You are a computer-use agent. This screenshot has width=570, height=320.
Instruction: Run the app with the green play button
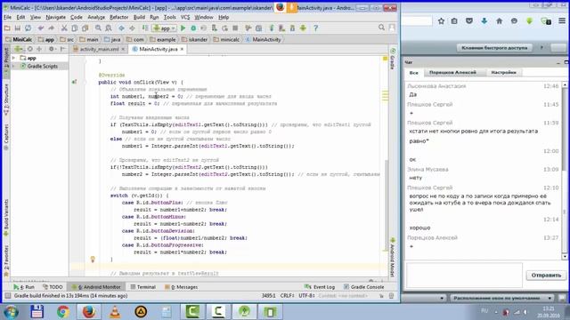tap(183, 28)
